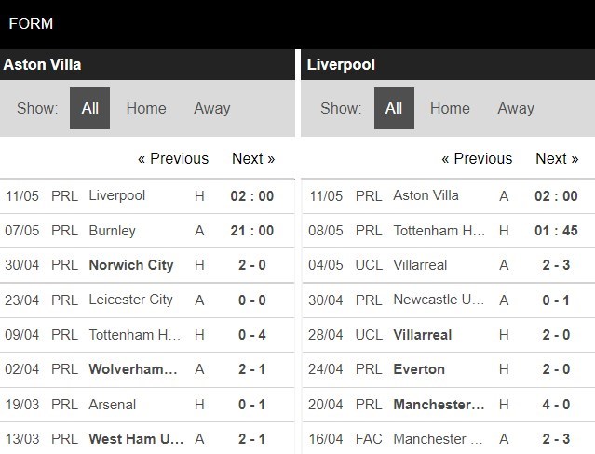The width and height of the screenshot is (595, 454).
Task: Switch to Away filter for Aston Villa
Action: (x=211, y=108)
